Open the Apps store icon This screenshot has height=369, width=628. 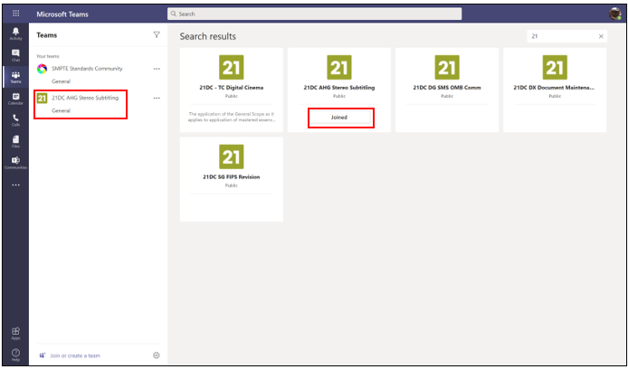pos(15,333)
